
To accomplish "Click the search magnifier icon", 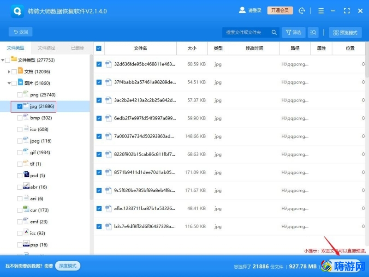I will click(274, 32).
